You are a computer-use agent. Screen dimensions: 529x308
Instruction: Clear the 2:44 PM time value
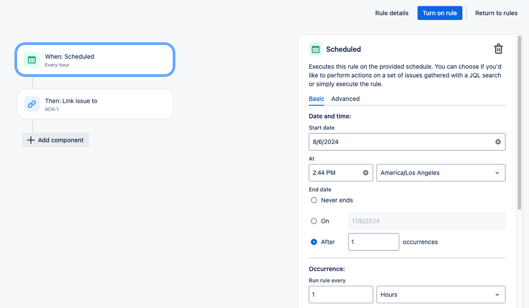(366, 173)
